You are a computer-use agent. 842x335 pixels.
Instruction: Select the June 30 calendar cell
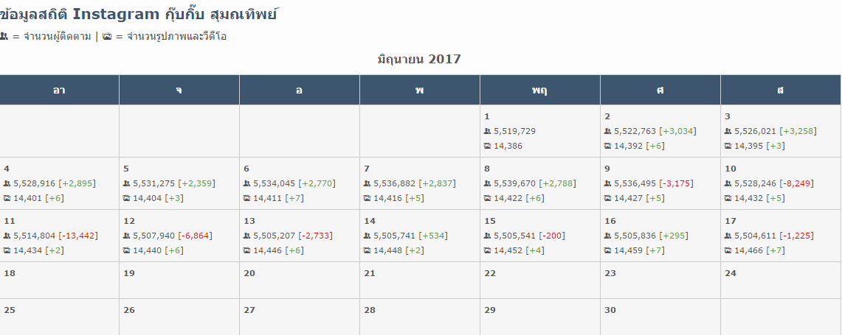(x=660, y=317)
